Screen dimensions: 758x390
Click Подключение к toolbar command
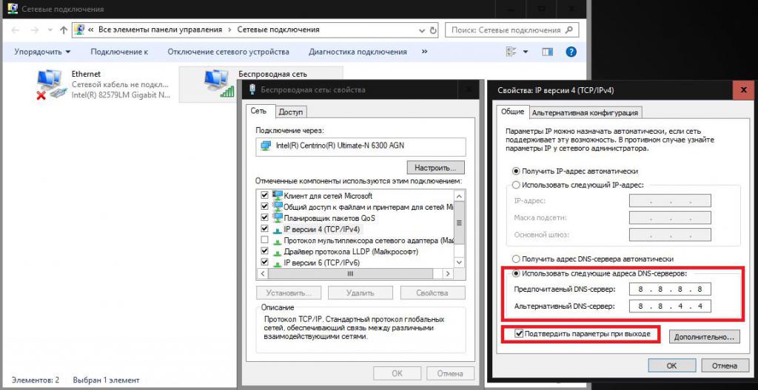(119, 52)
